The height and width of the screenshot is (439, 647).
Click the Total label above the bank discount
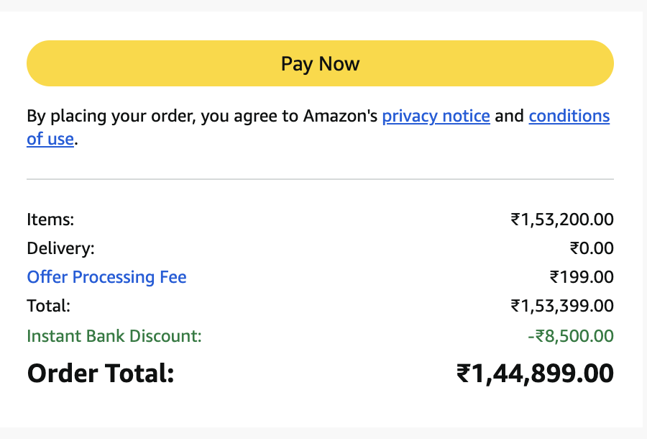(x=48, y=306)
